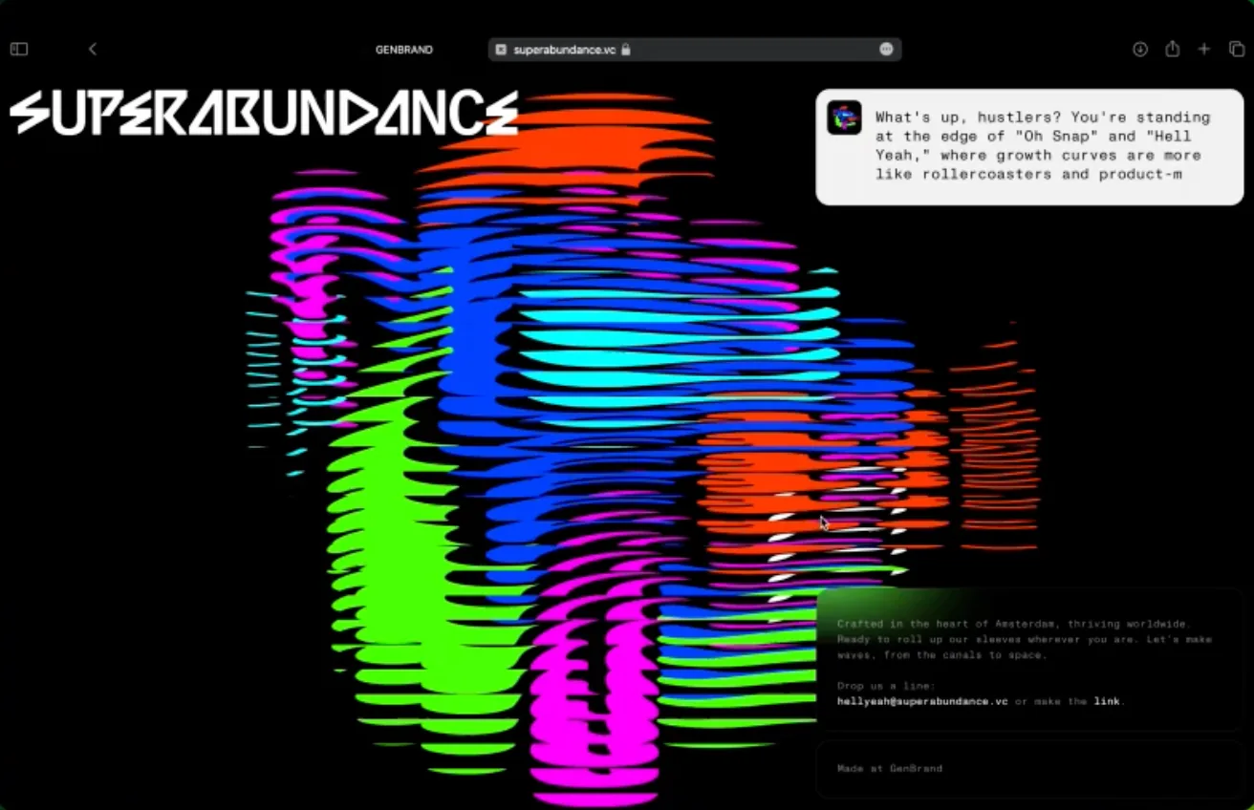Open the hellyeah@superabundance.vc email link
Image resolution: width=1254 pixels, height=810 pixels.
[x=922, y=701]
